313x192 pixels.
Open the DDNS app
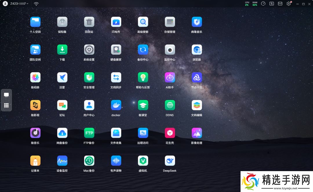click(x=170, y=105)
